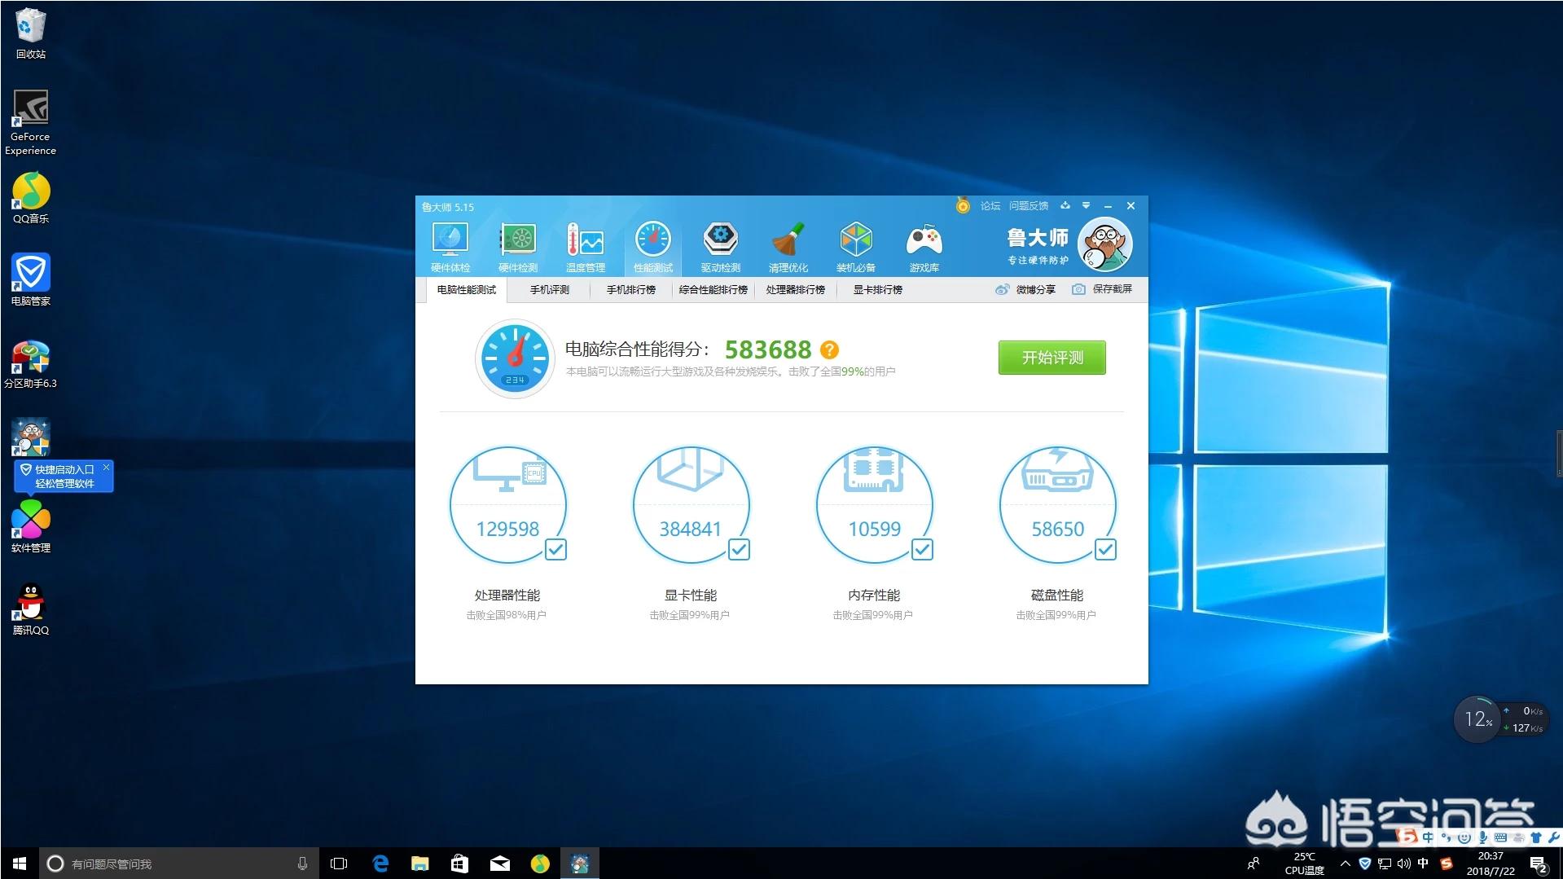This screenshot has height=879, width=1563.
Task: Open the 游戏库 game controller icon
Action: (924, 248)
